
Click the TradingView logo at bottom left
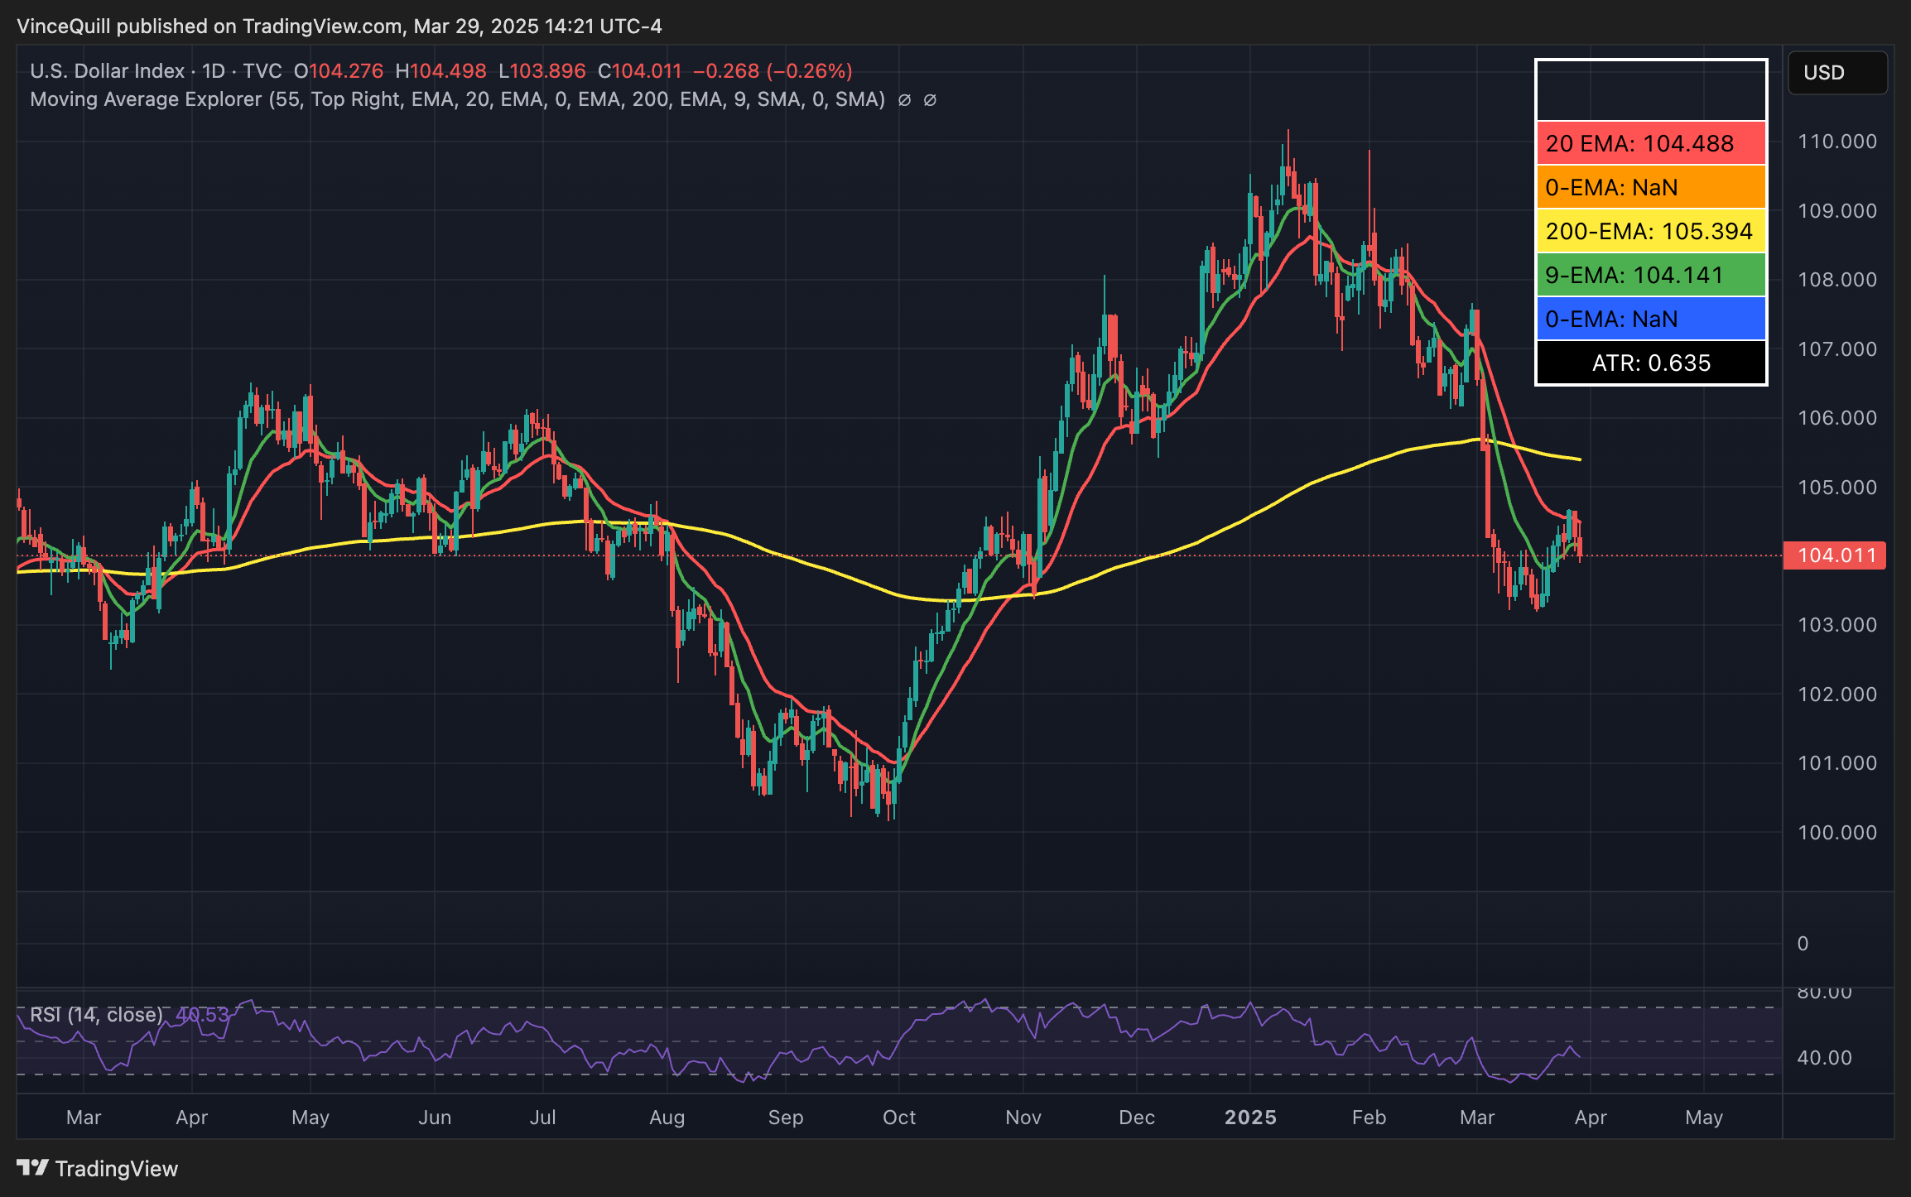tap(97, 1168)
